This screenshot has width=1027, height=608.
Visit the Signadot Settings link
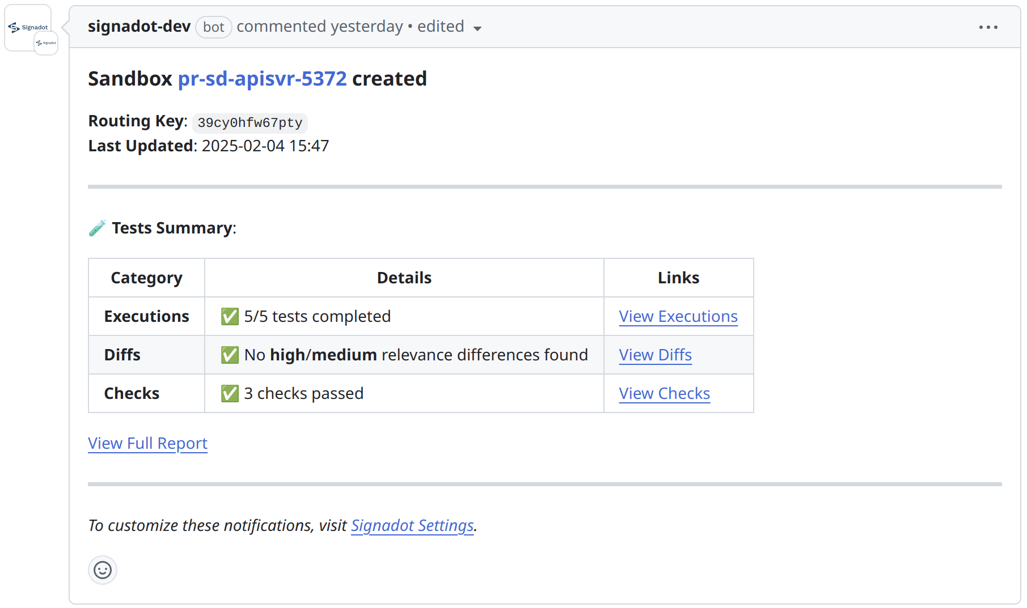(x=412, y=525)
